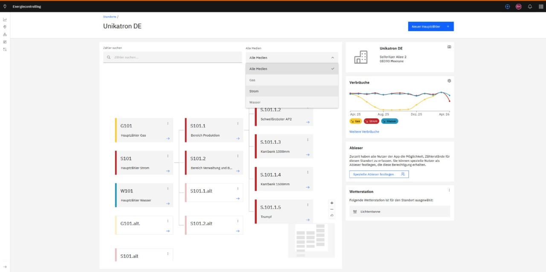Click the camera icon on location card

click(449, 47)
